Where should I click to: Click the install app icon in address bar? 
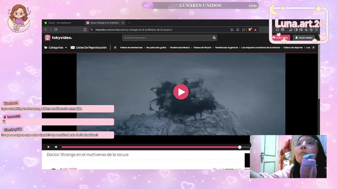(232, 30)
